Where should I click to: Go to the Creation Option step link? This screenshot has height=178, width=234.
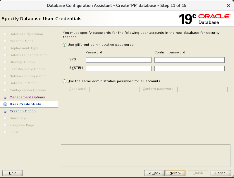pos(23,111)
